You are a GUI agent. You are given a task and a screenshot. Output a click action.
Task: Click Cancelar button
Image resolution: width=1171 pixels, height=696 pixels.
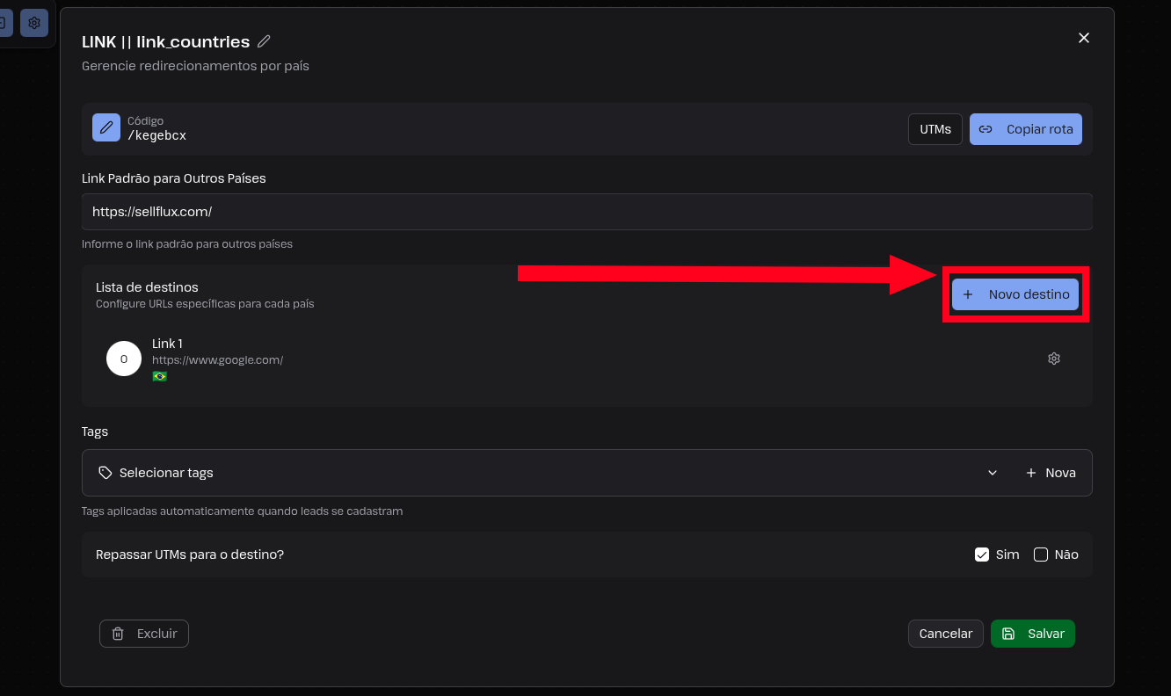pyautogui.click(x=946, y=634)
